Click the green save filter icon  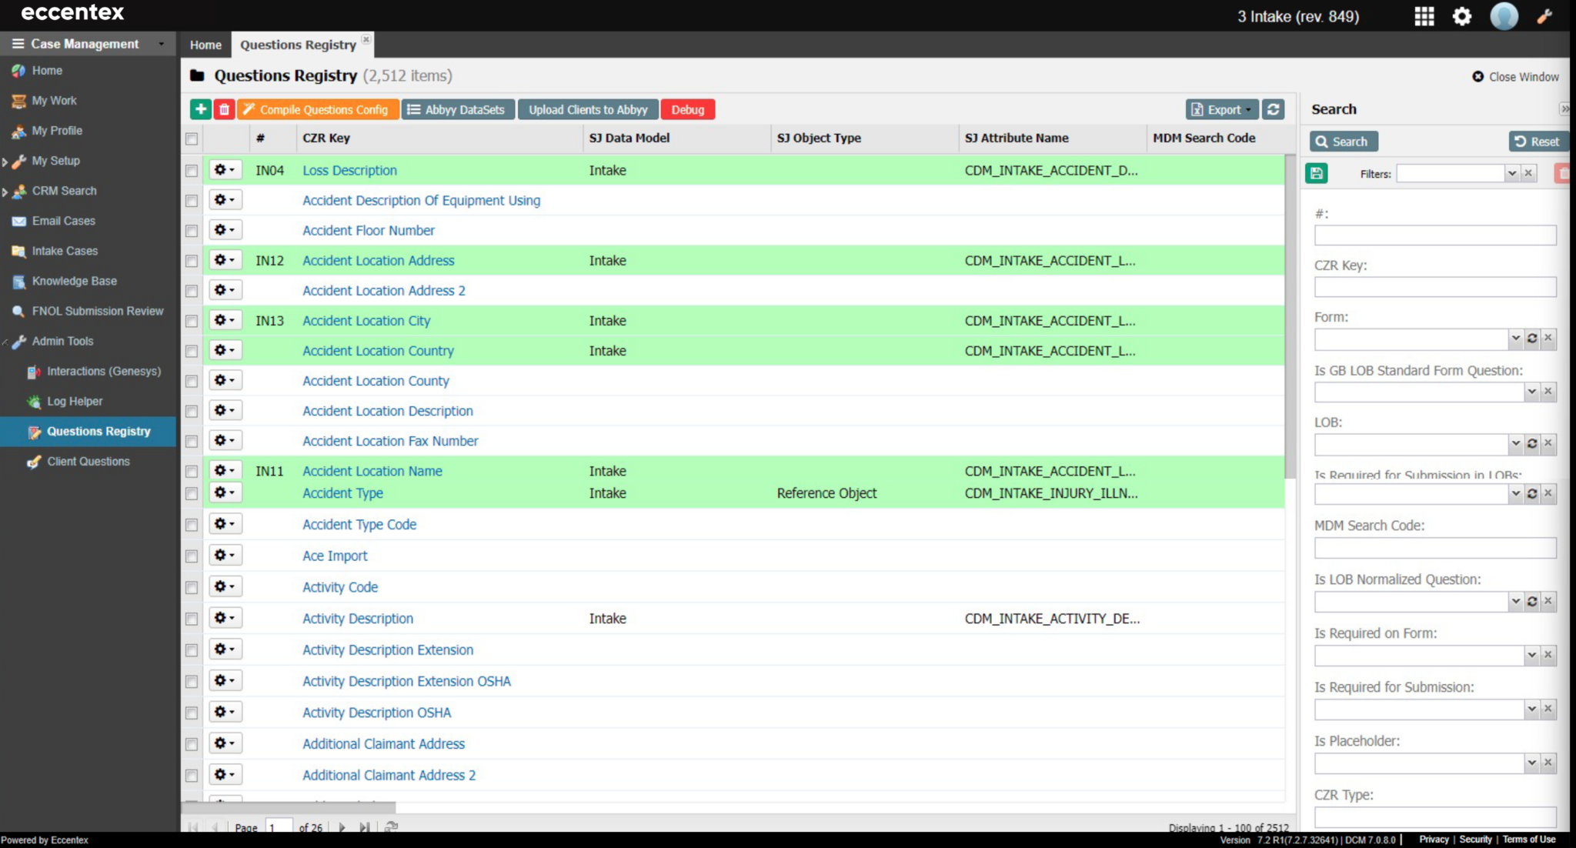click(1317, 173)
